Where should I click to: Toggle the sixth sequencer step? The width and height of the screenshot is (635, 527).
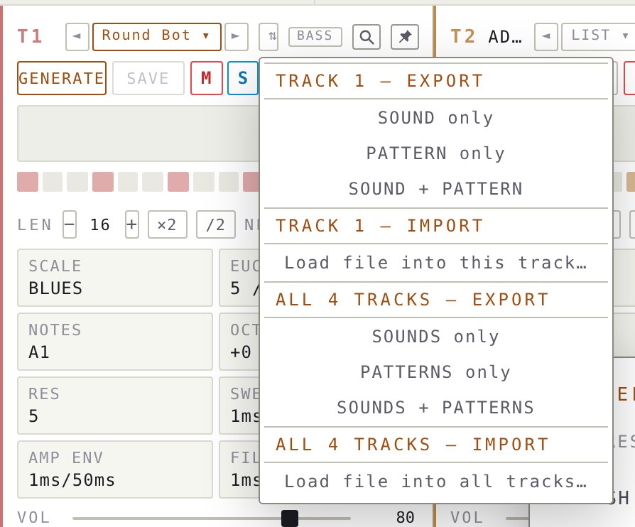pyautogui.click(x=153, y=182)
